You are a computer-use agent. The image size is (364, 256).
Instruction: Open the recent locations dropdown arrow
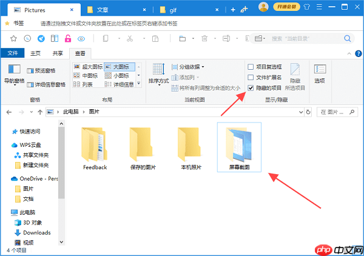point(32,112)
